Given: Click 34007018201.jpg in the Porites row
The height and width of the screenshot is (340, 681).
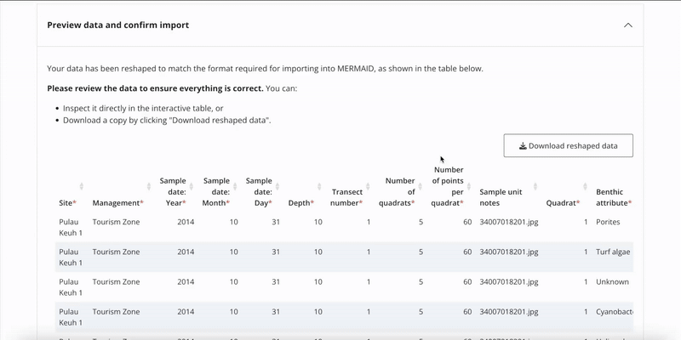Looking at the screenshot, I should [508, 222].
